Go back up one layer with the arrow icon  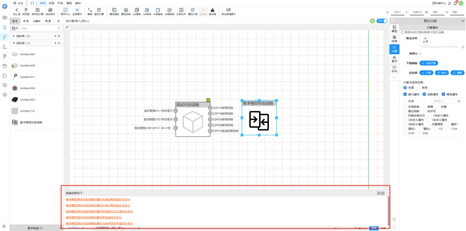[x=17, y=11]
